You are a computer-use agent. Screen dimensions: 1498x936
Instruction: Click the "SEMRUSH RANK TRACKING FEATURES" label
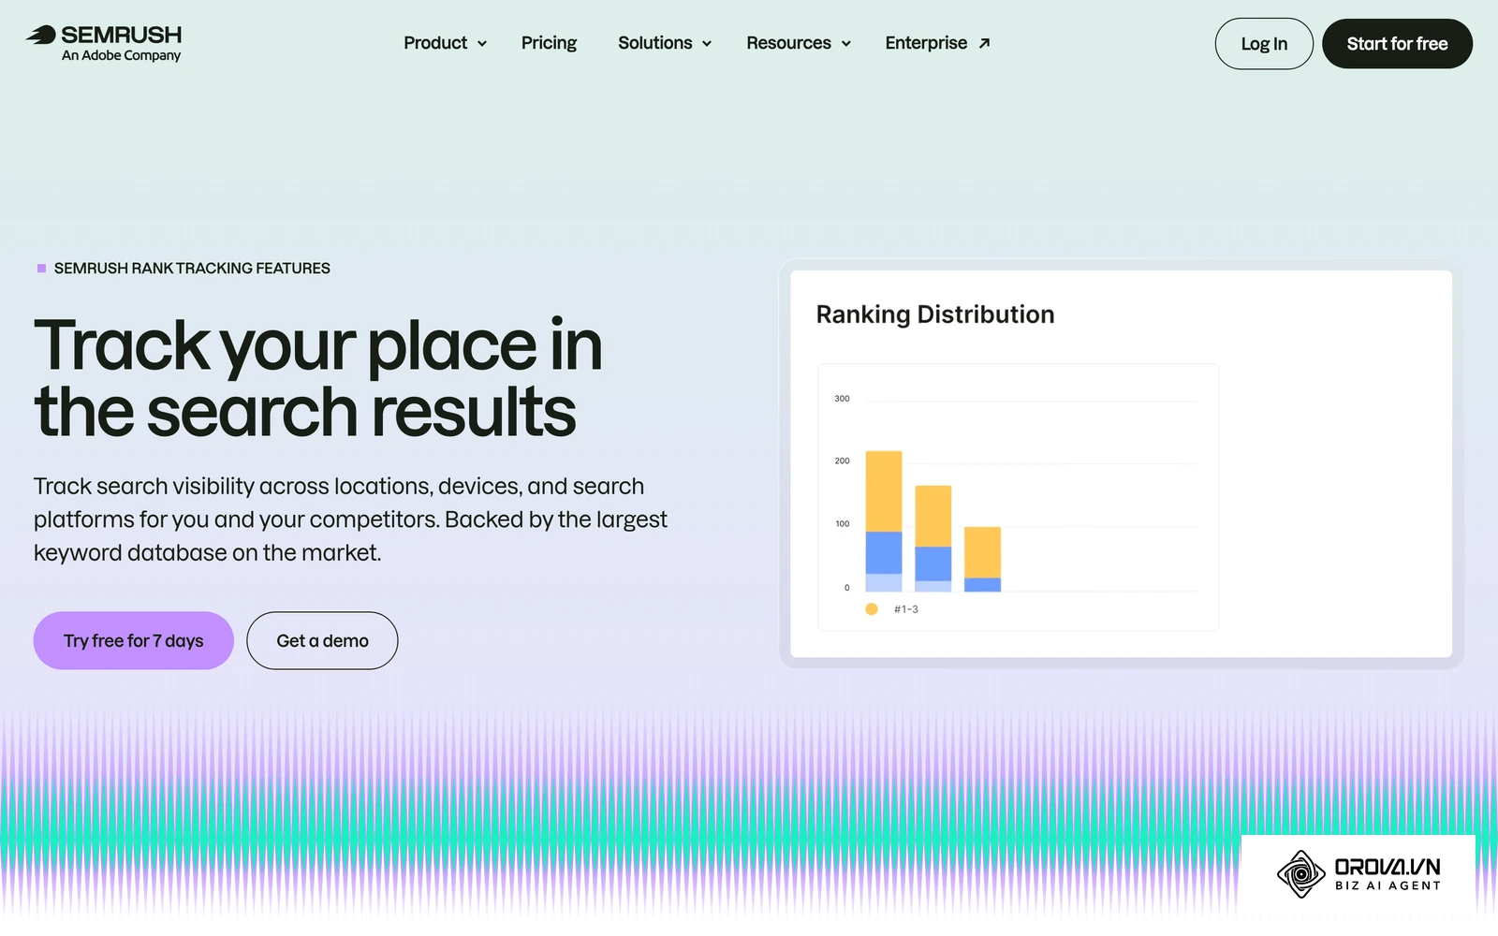coord(192,269)
